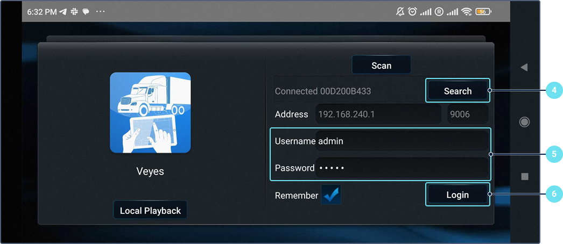Tap the 6:32 PM clock text

pos(41,12)
